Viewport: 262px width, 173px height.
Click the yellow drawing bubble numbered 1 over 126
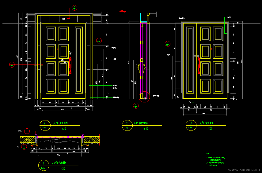click(x=45, y=126)
